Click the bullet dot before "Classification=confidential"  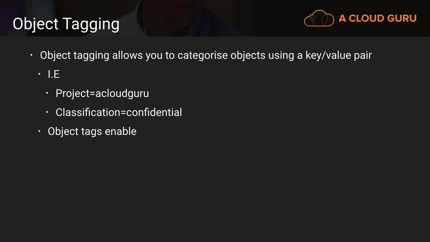coord(47,112)
